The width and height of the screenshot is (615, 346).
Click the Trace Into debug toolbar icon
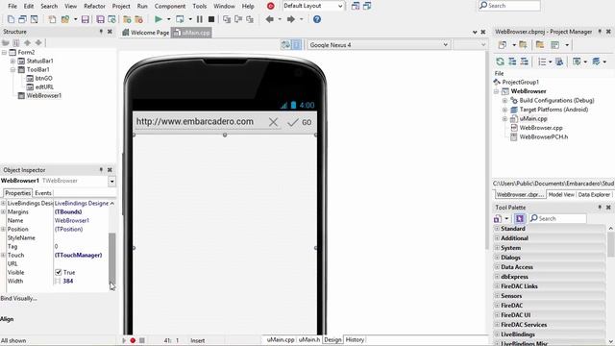[x=227, y=19]
